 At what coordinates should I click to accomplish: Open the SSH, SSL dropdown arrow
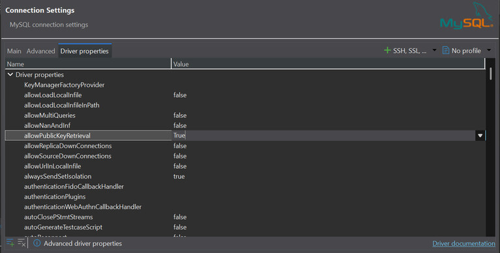click(x=434, y=50)
